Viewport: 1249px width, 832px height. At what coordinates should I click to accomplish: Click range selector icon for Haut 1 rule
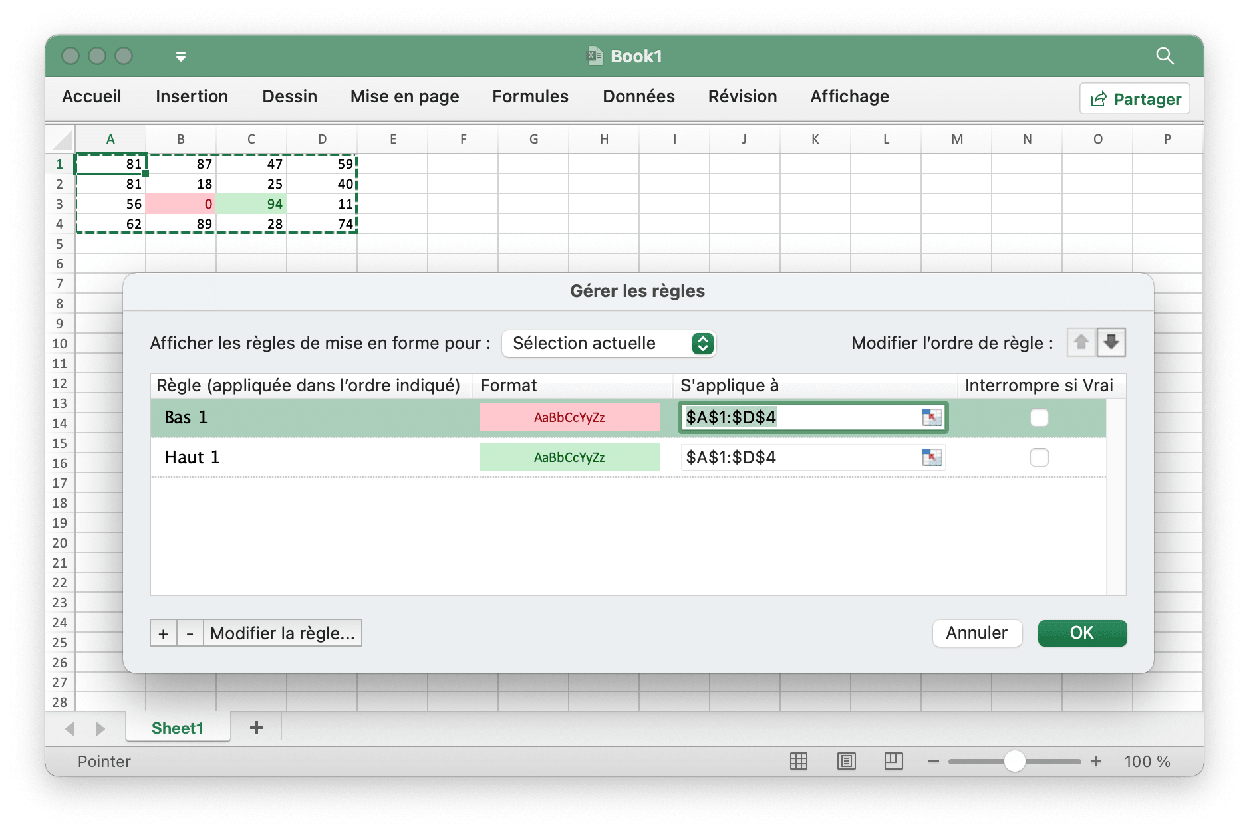[x=932, y=457]
